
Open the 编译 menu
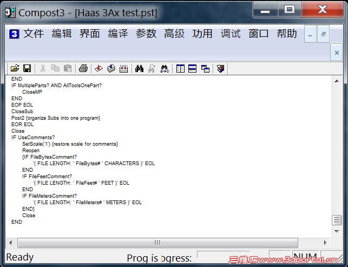pos(118,34)
